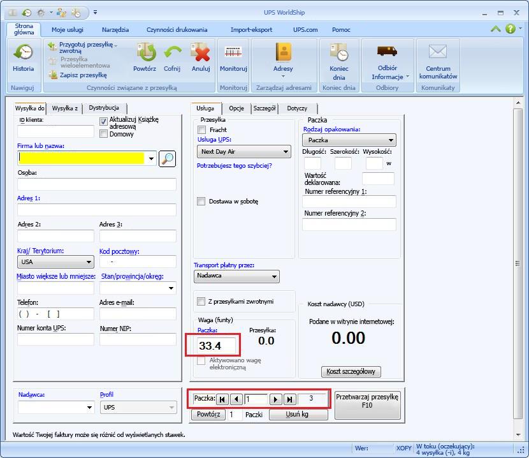The height and width of the screenshot is (458, 529).
Task: Click the Adres 1 input field
Action: coord(97,209)
